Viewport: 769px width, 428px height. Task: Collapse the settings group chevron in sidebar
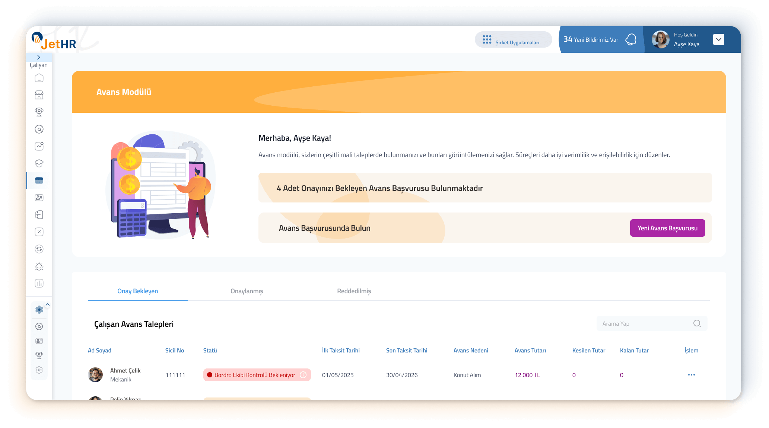tap(48, 304)
